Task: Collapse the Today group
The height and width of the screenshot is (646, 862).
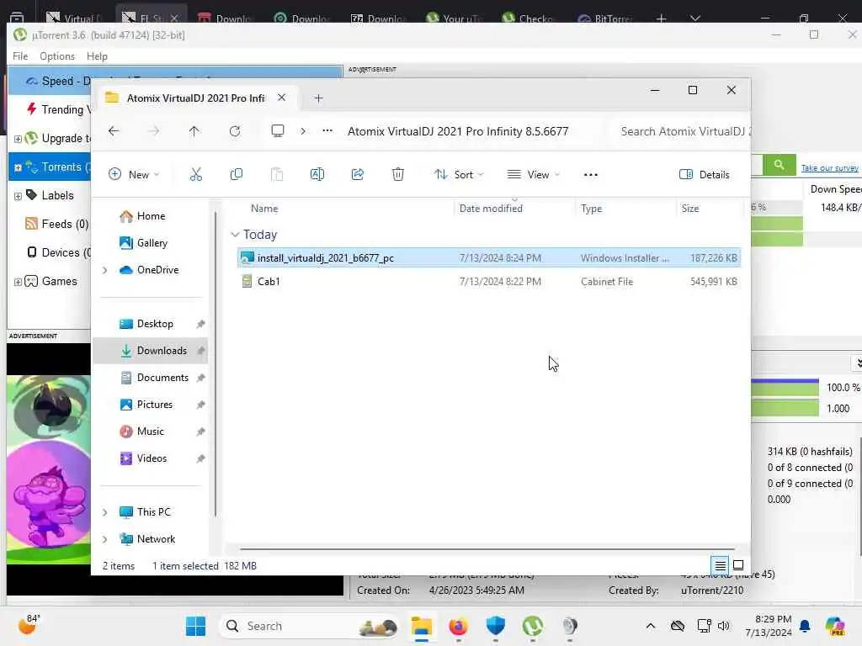Action: [235, 235]
